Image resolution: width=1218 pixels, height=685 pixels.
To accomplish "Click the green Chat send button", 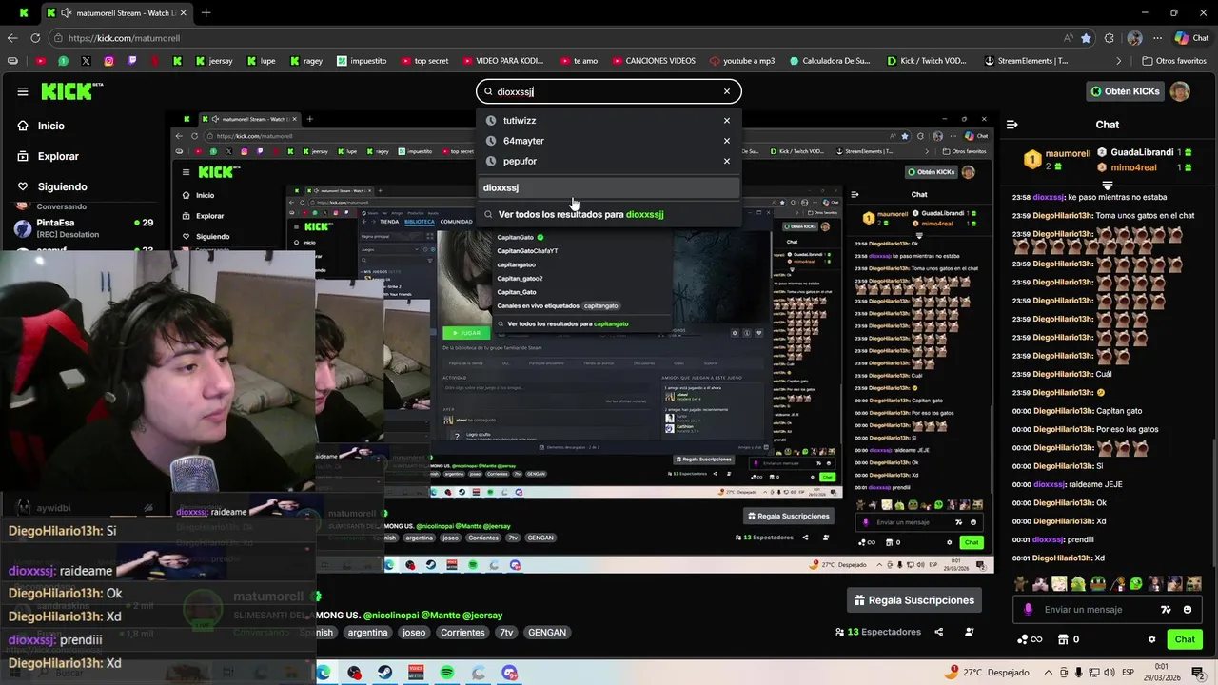I will [x=1185, y=639].
